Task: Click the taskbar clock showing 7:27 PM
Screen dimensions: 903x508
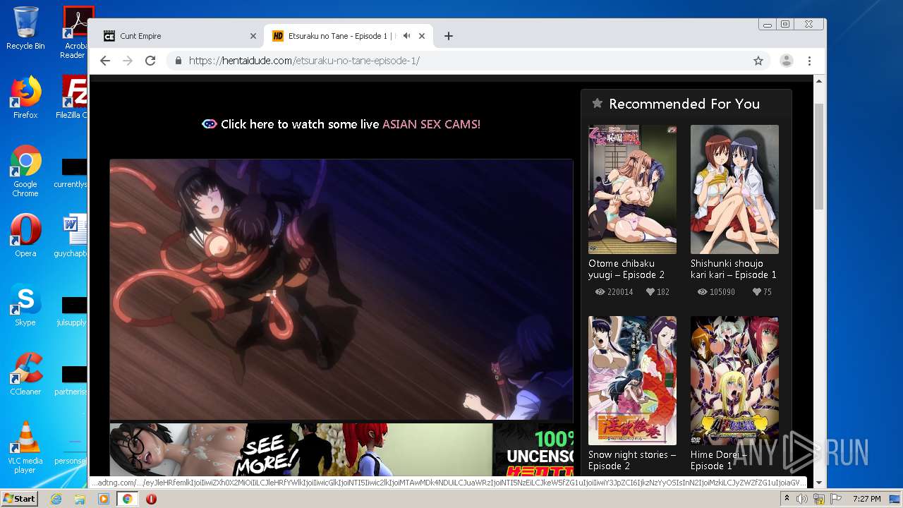Action: point(868,499)
